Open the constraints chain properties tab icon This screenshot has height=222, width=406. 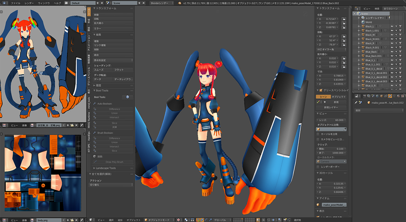click(x=386, y=96)
